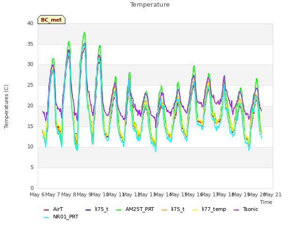Click the purple Tsonic legend swatch
This screenshot has width=301, height=226.
pyautogui.click(x=236, y=210)
